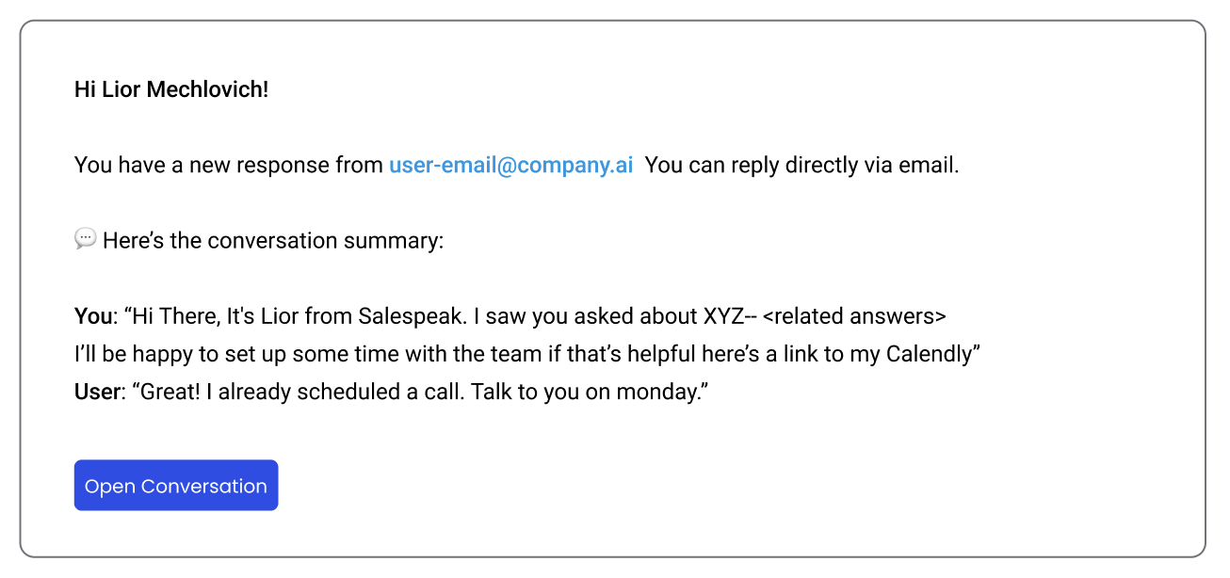
Task: Click the word "Calendly" in the message
Action: pos(929,354)
